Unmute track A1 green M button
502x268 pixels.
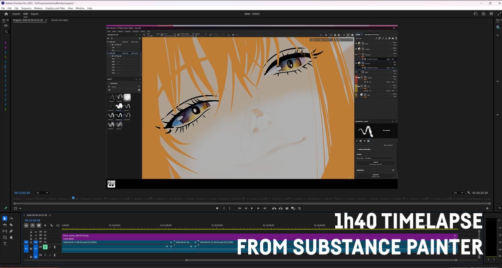coord(45,247)
